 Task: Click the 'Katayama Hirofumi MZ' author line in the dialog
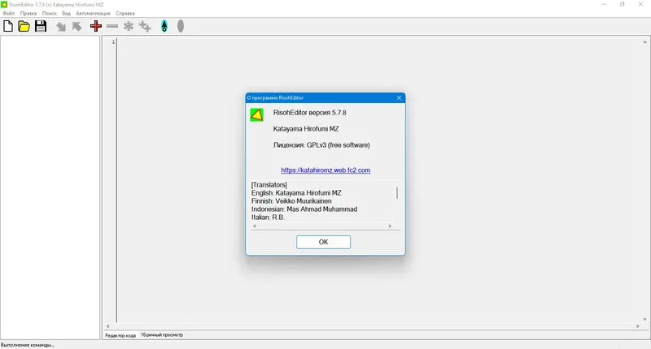click(x=306, y=129)
